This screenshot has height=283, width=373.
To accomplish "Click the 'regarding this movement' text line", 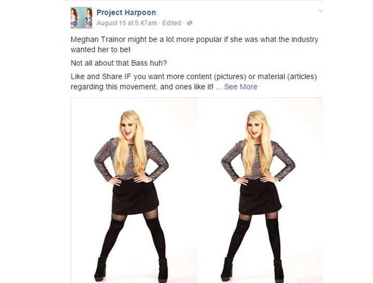I will (x=142, y=87).
